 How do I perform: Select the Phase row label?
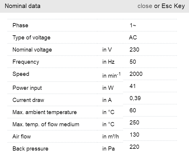(20, 25)
